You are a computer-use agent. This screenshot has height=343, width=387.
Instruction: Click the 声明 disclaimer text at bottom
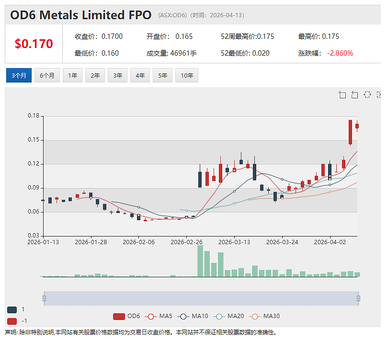[x=140, y=332]
